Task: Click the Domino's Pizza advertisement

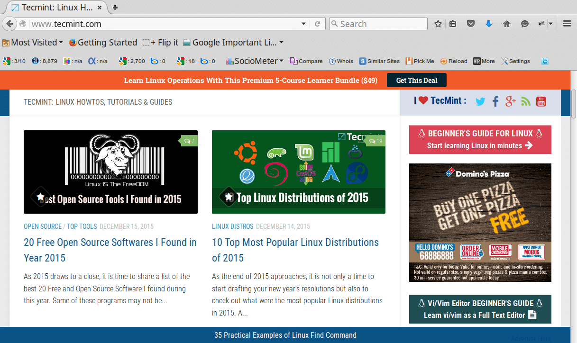Action: point(480,223)
